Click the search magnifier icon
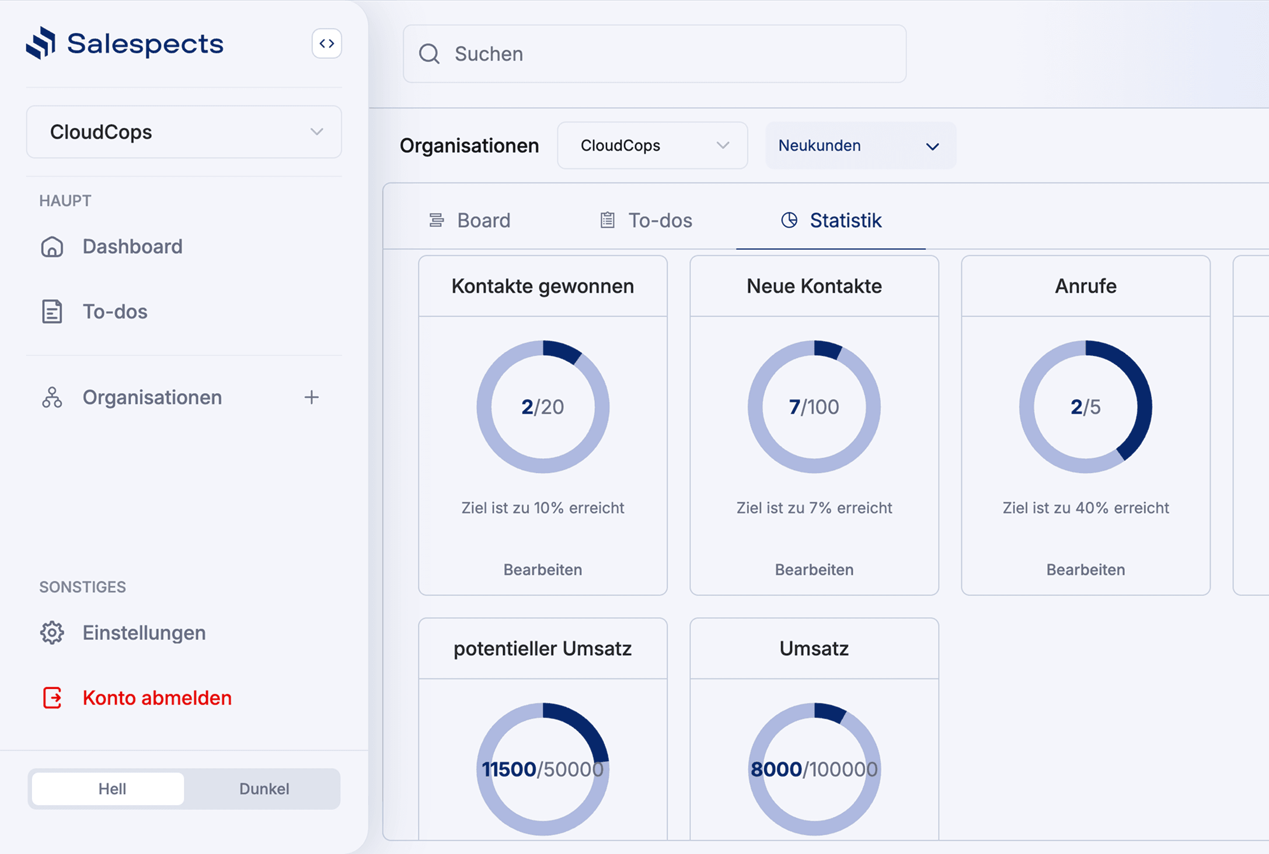Image resolution: width=1269 pixels, height=854 pixels. point(429,54)
